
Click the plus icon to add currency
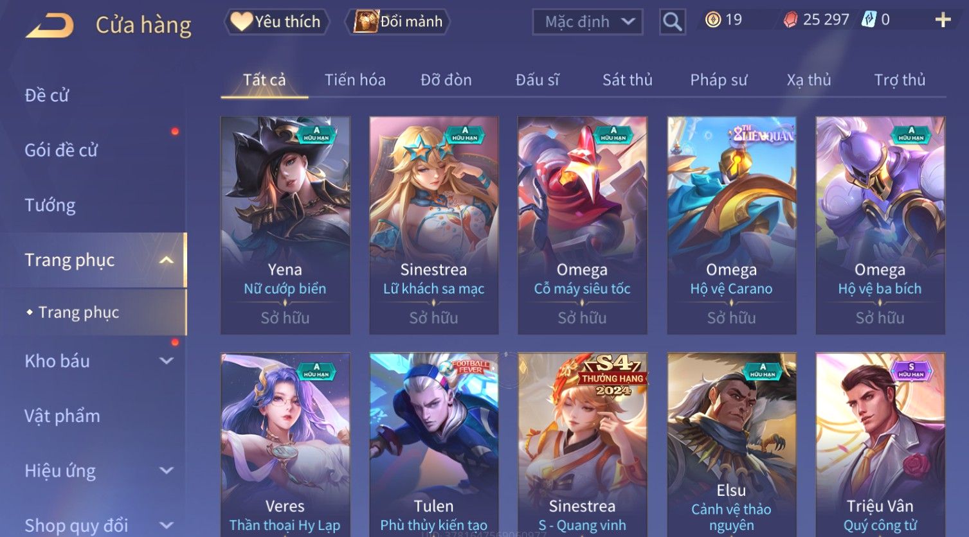[x=943, y=20]
